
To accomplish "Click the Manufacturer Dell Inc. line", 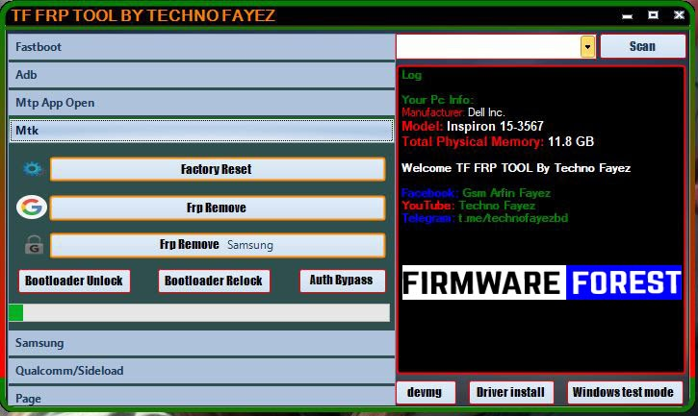I will pos(453,112).
